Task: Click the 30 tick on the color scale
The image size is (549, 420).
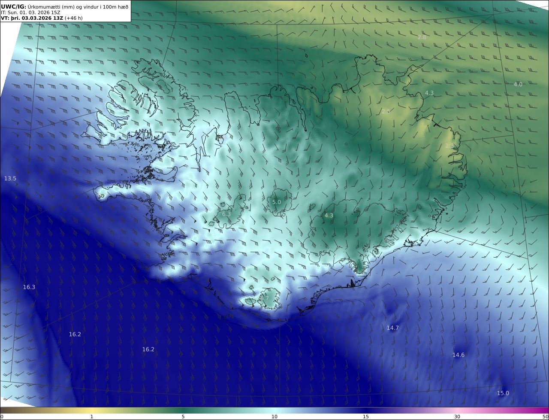Action: [x=457, y=417]
